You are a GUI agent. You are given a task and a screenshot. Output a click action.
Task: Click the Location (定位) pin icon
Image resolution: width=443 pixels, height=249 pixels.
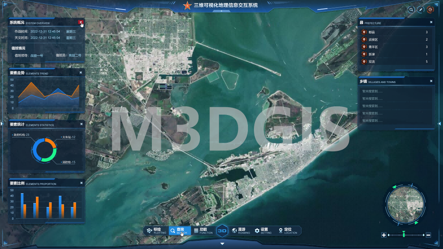click(280, 231)
